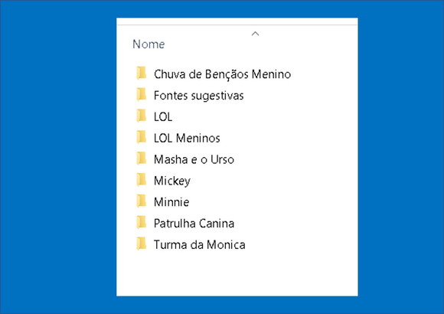444x314 pixels.
Task: Click the LOL folder icon
Action: [141, 116]
